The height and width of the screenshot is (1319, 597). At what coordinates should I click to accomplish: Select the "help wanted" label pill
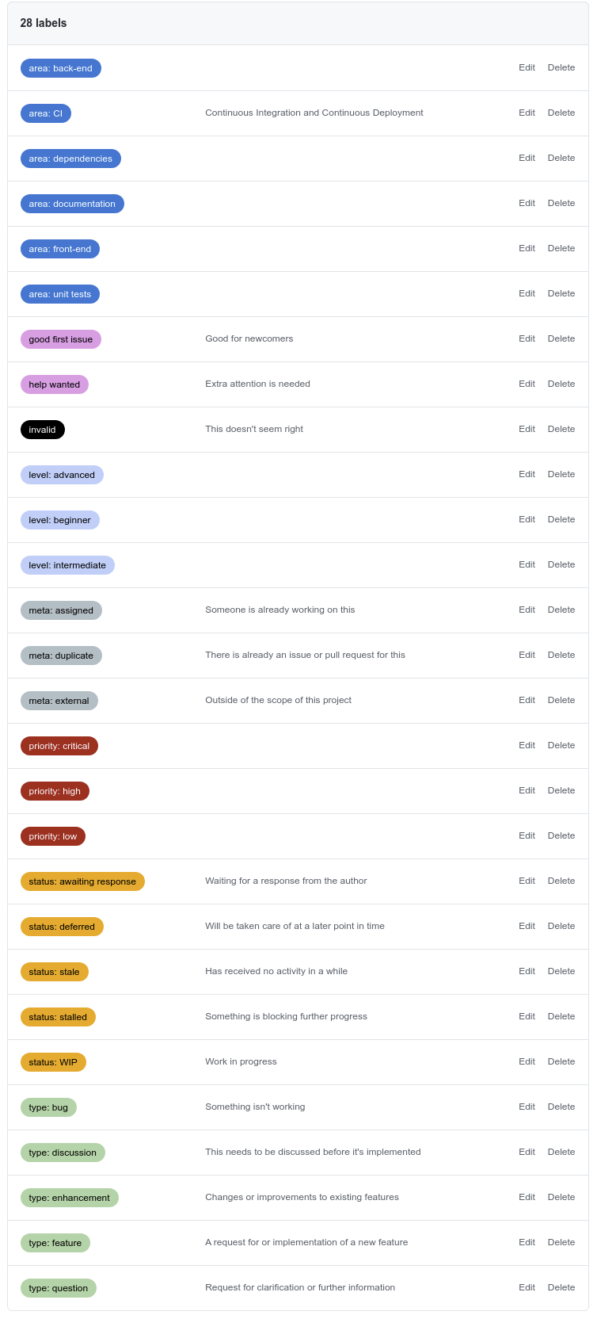coord(54,384)
